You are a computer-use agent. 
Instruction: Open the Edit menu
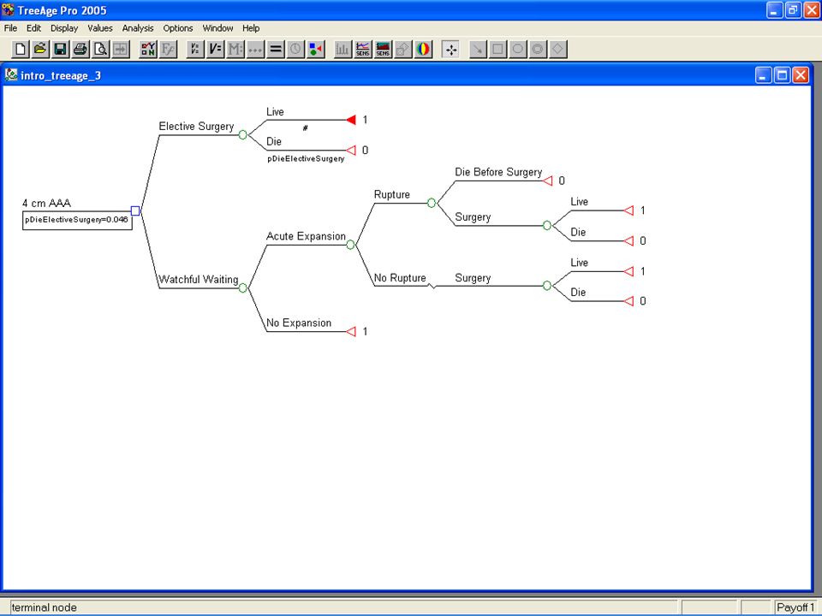pyautogui.click(x=33, y=28)
